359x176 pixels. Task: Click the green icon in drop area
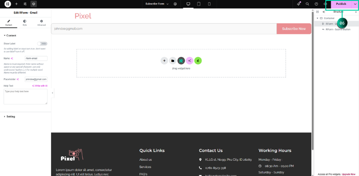coord(198,61)
